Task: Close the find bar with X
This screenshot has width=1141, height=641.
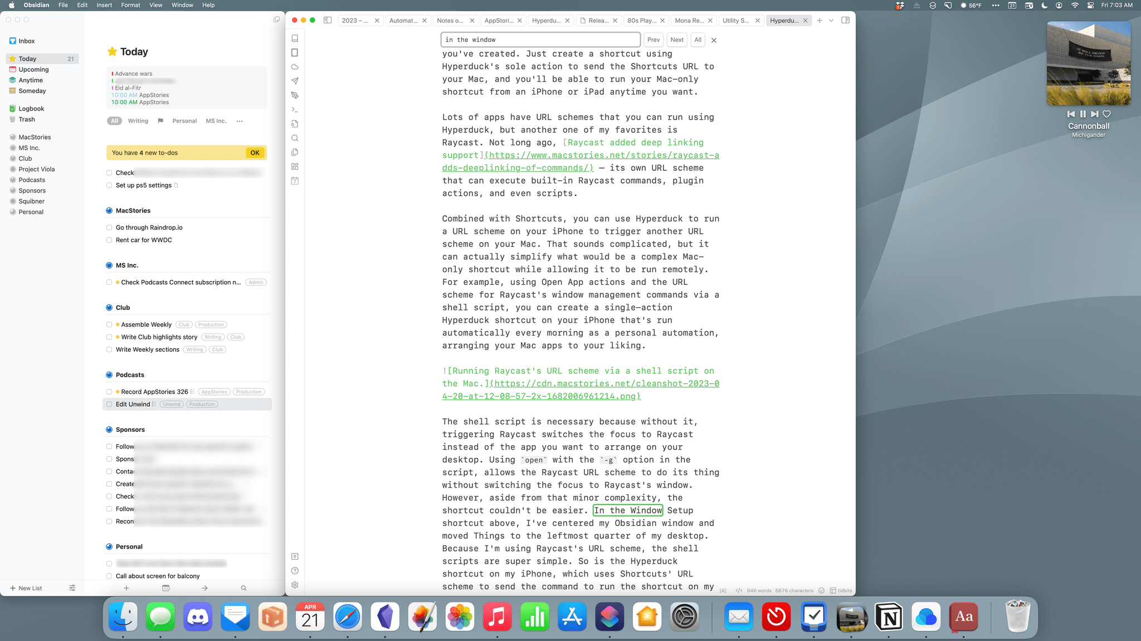Action: click(x=714, y=40)
